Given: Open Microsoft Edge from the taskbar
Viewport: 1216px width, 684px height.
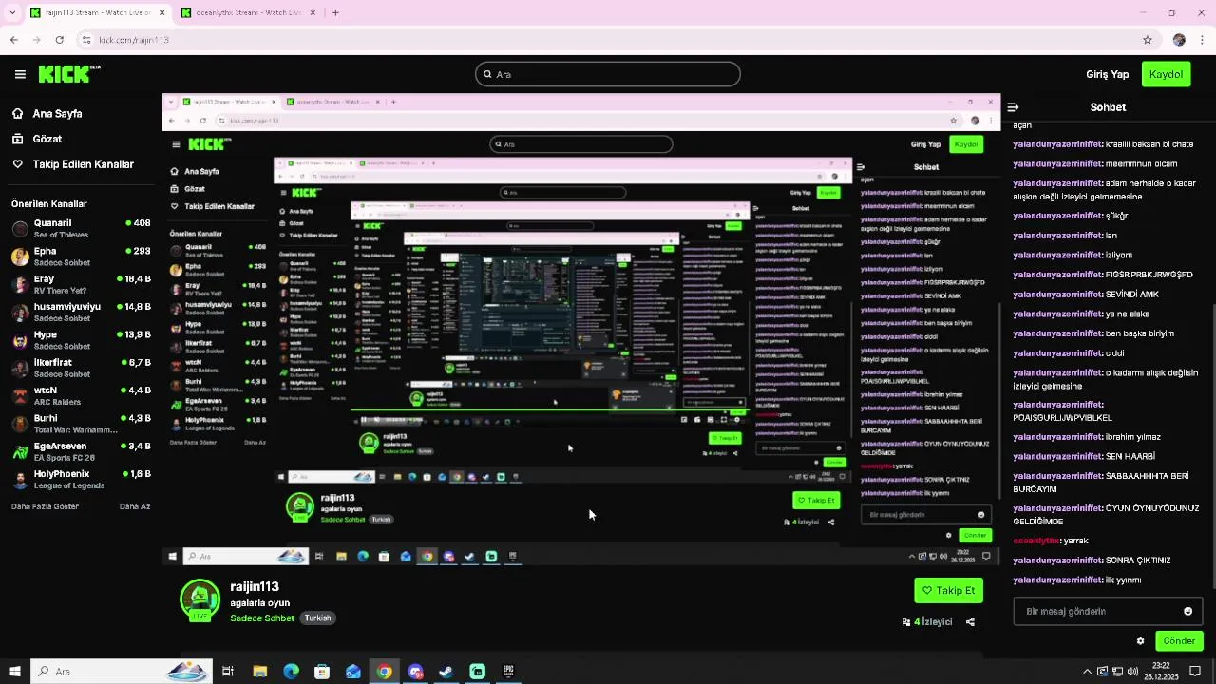Looking at the screenshot, I should pos(291,672).
